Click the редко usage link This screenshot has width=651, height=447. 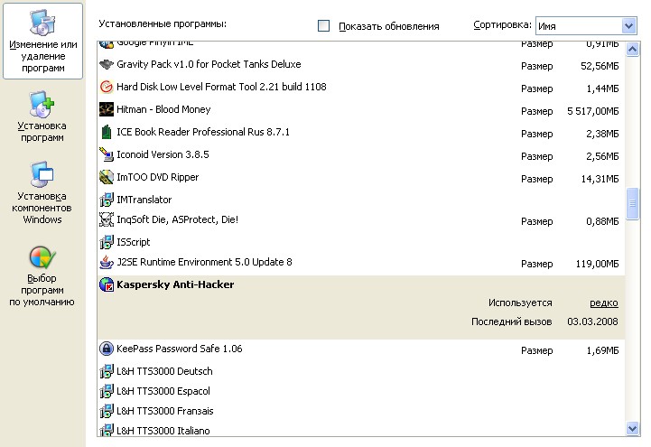pyautogui.click(x=604, y=303)
